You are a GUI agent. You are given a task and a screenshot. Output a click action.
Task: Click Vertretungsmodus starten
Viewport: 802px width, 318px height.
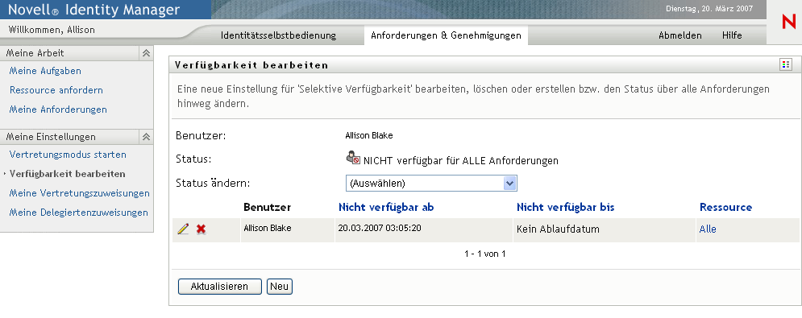(x=68, y=155)
